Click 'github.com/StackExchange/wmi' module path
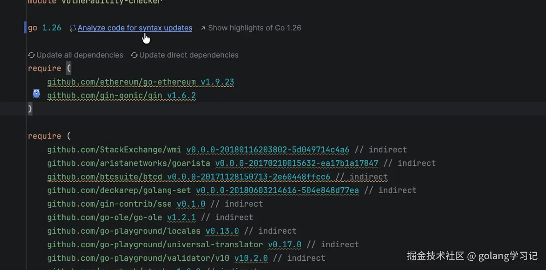 (x=114, y=150)
